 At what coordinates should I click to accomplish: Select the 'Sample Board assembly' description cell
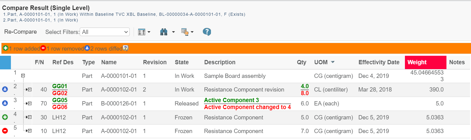pos(235,76)
